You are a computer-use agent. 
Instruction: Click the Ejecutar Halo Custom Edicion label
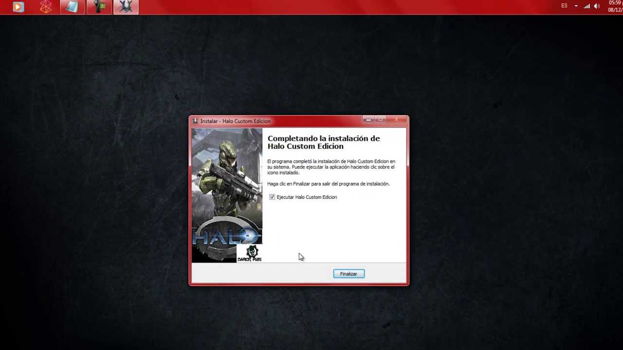307,197
